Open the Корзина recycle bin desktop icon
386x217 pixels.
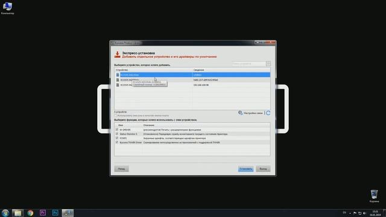[x=374, y=196]
